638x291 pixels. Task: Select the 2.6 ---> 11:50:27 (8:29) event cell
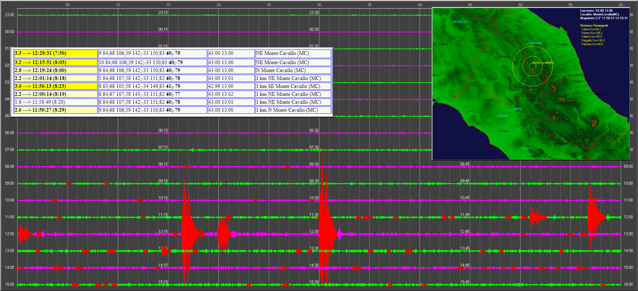coord(56,110)
